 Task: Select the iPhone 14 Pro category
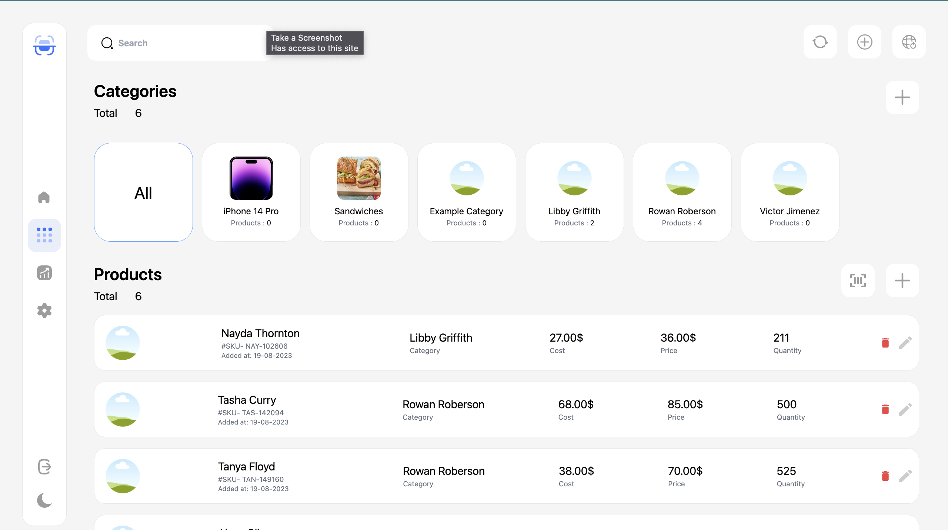[251, 192]
